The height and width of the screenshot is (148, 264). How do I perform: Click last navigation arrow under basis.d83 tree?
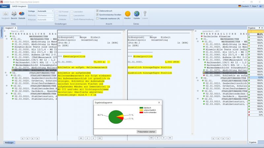pyautogui.click(x=38, y=138)
